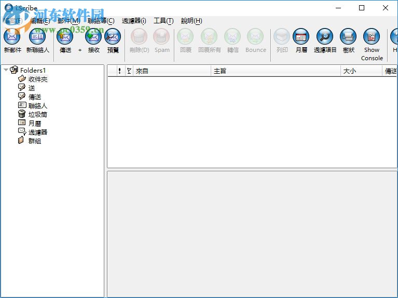Click the 樹狀 tree view icon
Image resolution: width=398 pixels, height=298 pixels.
pyautogui.click(x=348, y=37)
